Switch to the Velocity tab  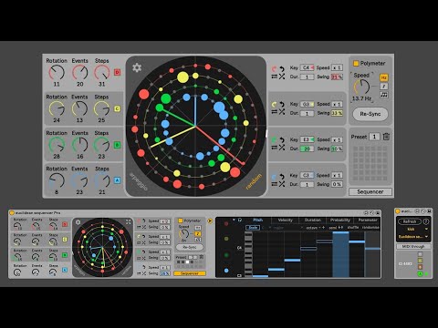pos(285,220)
